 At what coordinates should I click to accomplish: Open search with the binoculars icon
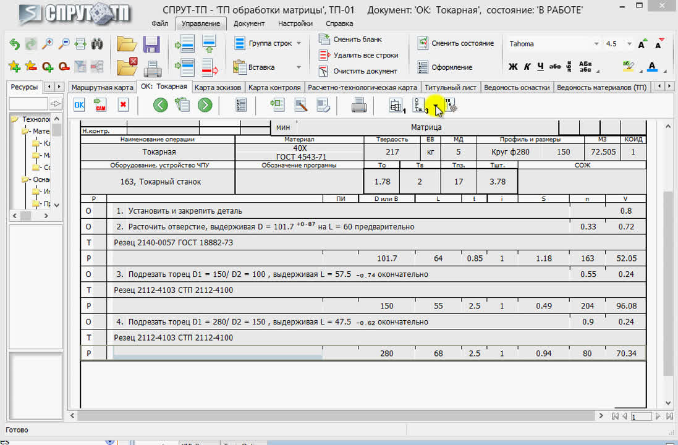tap(97, 44)
